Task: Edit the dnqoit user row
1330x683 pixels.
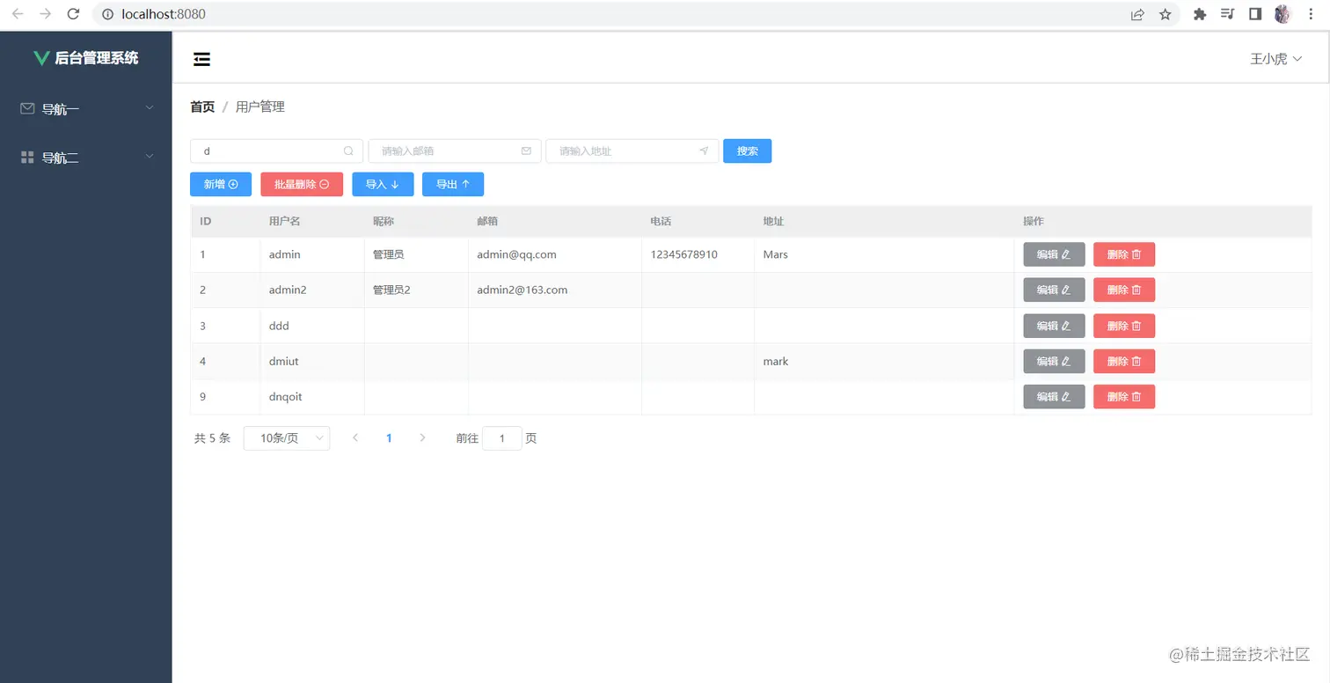Action: 1054,397
